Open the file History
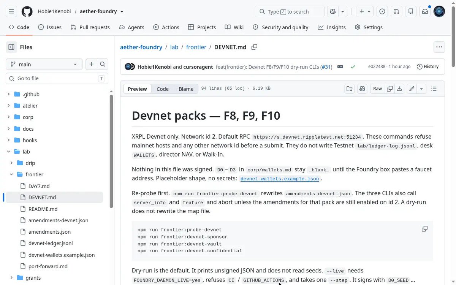This screenshot has width=456, height=285. pyautogui.click(x=427, y=66)
